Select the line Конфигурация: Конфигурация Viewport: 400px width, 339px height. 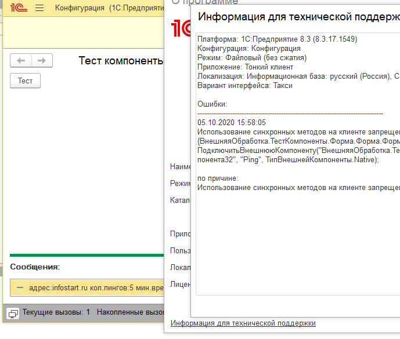coord(249,49)
